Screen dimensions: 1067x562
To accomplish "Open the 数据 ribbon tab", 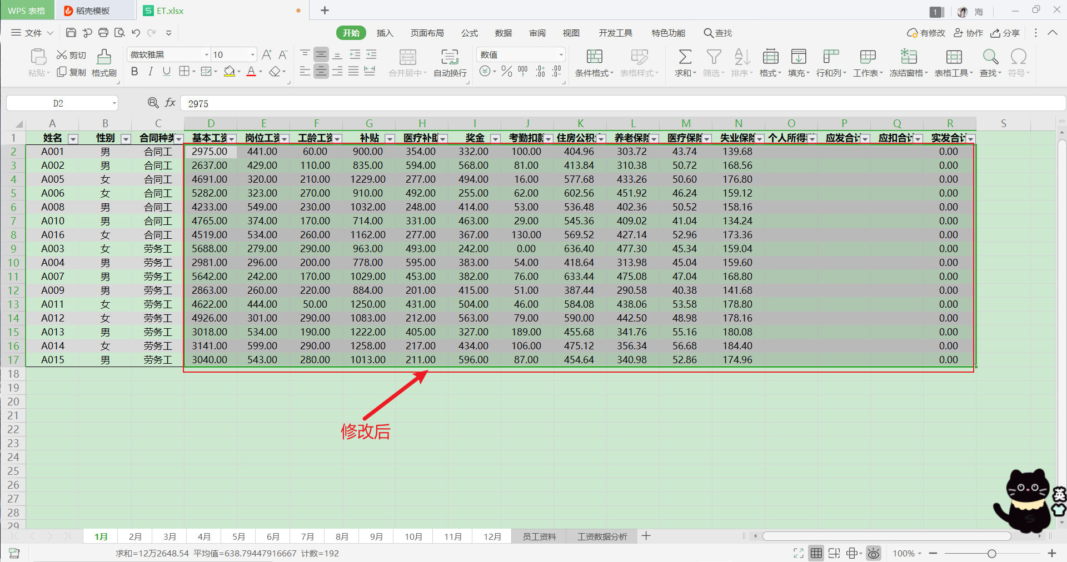I will point(503,33).
